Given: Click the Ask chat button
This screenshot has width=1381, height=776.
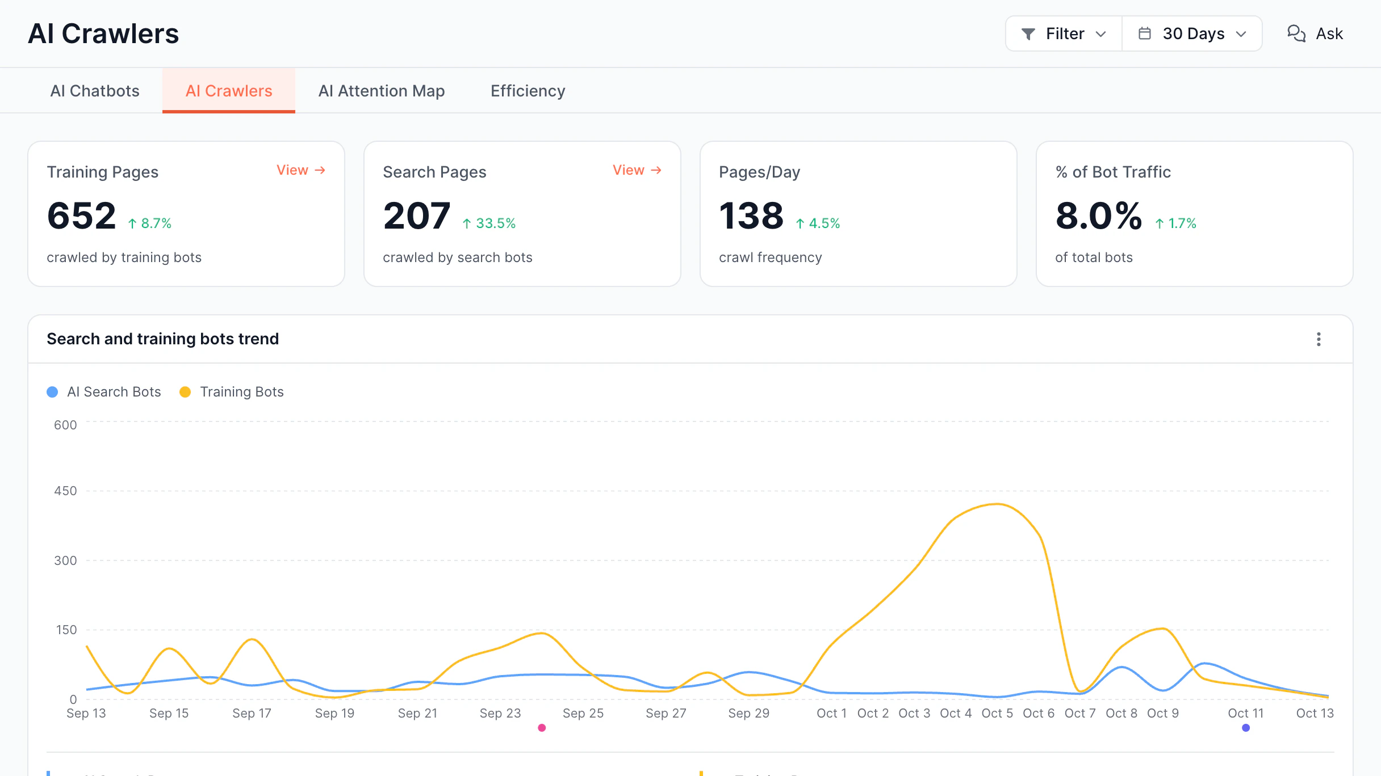Looking at the screenshot, I should pos(1315,33).
